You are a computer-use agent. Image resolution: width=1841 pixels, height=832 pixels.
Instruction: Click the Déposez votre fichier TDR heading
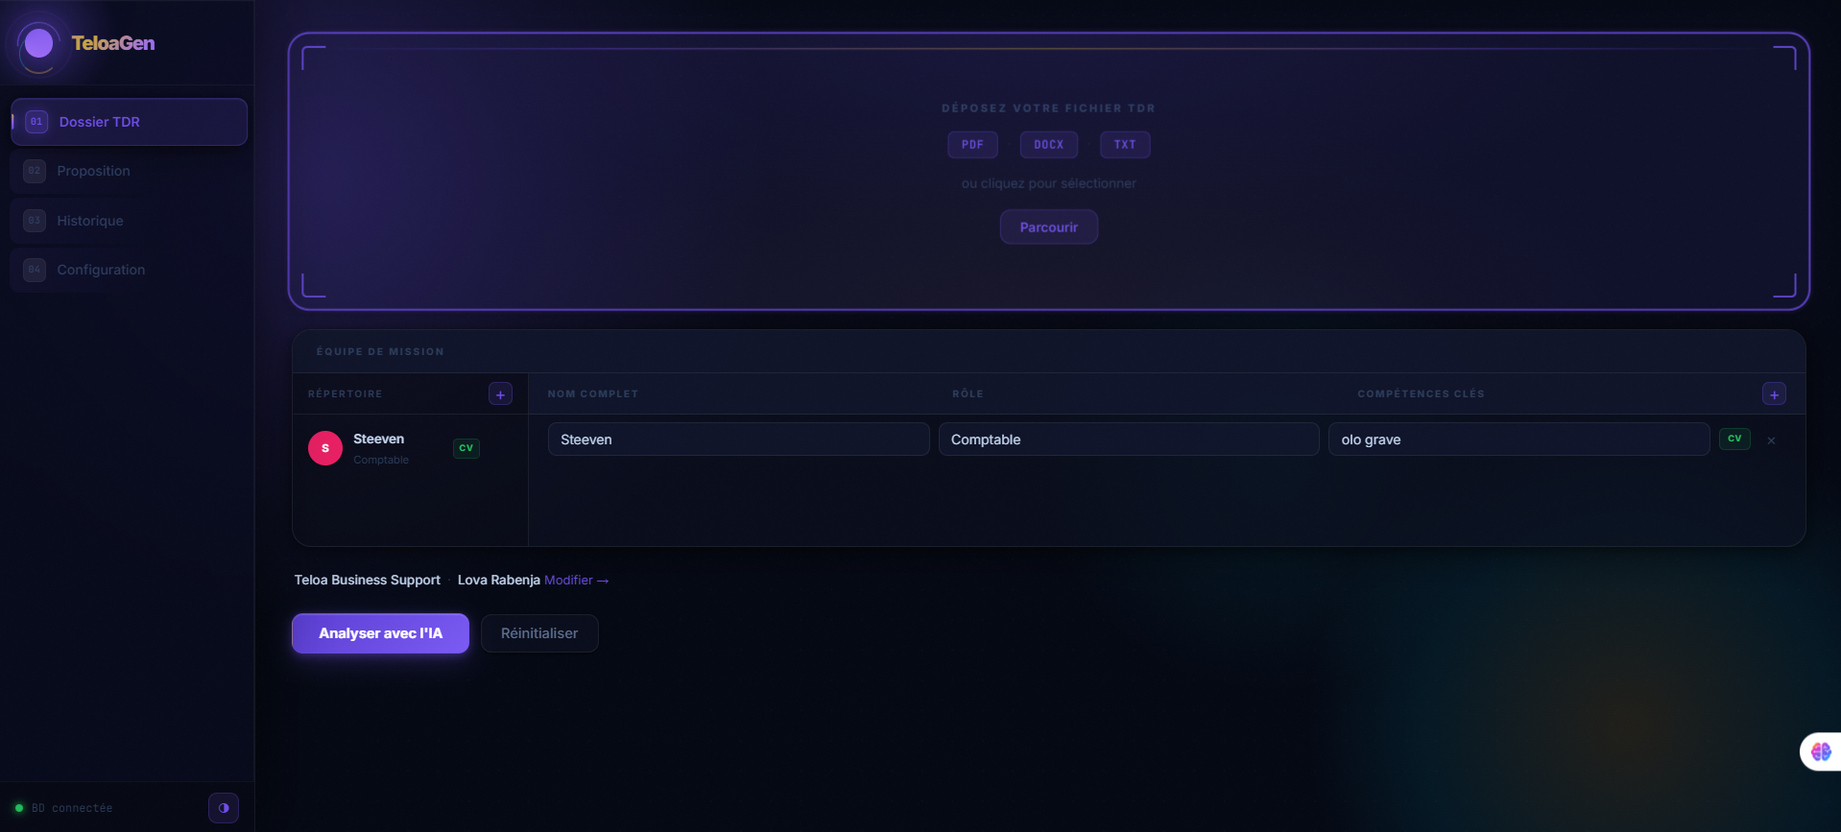(x=1048, y=108)
